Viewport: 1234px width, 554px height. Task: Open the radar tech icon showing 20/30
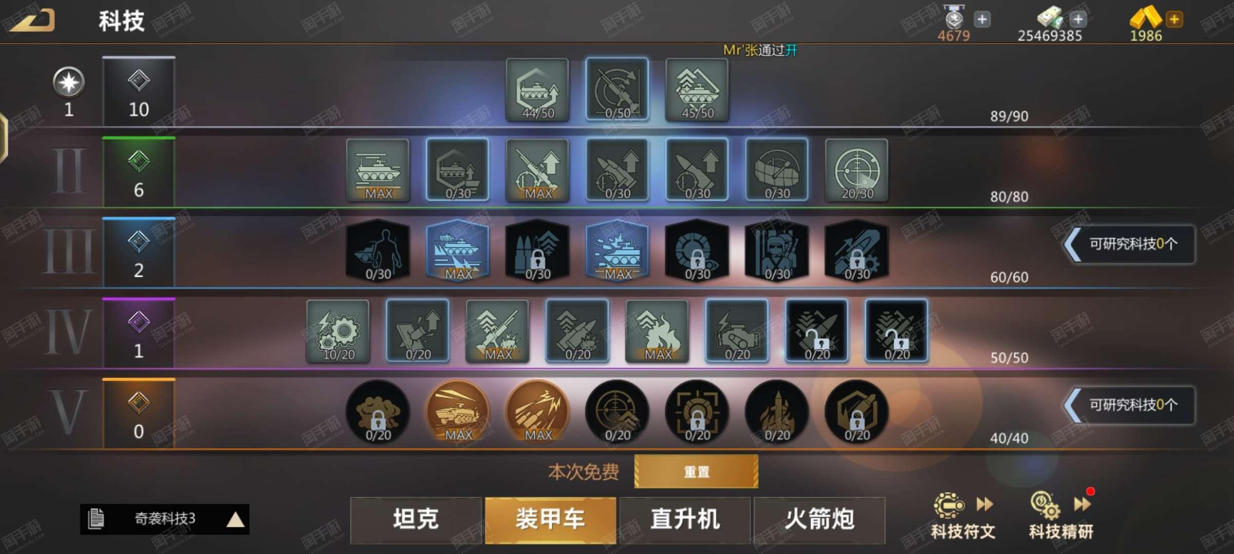pos(857,170)
